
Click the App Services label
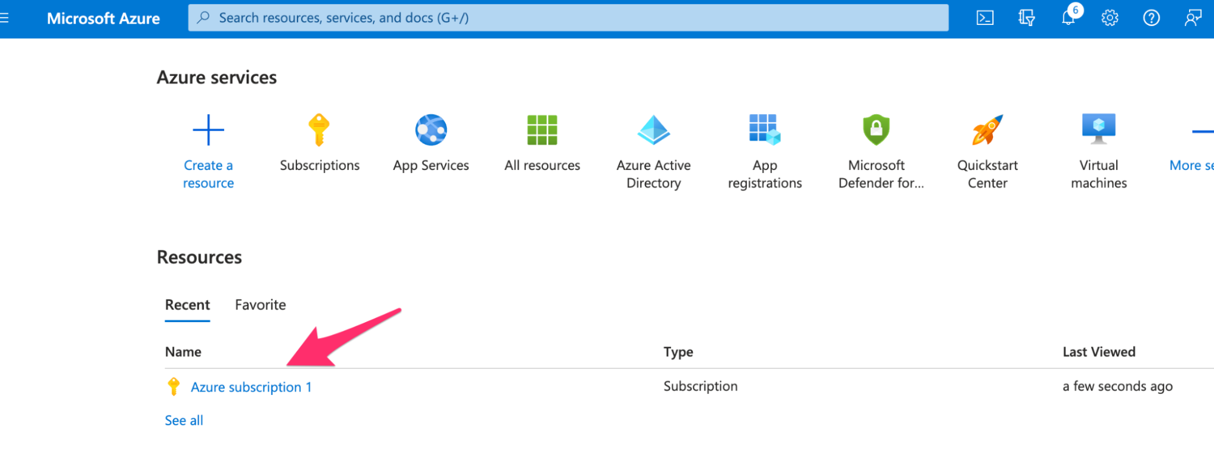(x=431, y=166)
